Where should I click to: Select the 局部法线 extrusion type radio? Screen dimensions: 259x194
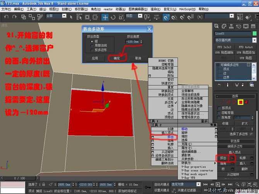(x=92, y=46)
